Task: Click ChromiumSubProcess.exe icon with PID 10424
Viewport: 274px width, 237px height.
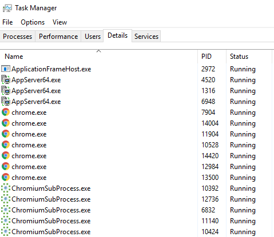Action: click(x=6, y=231)
